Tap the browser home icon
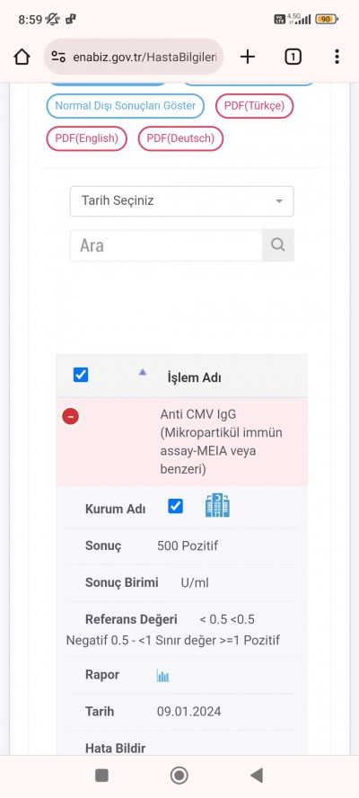 (x=22, y=57)
